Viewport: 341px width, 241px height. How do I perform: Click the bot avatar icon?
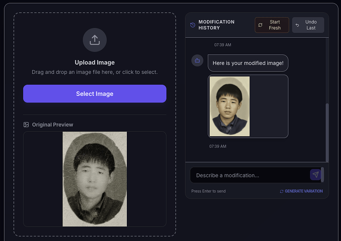pyautogui.click(x=197, y=61)
